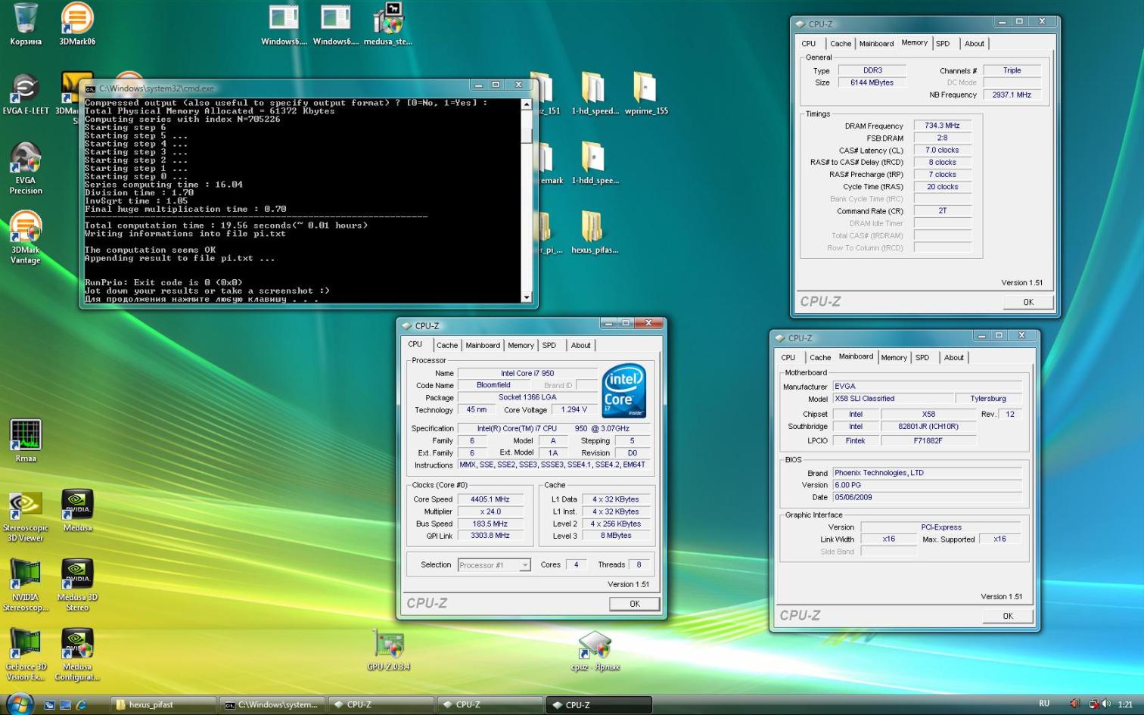The height and width of the screenshot is (715, 1144).
Task: Launch Stereoscopic 3D Viewer shortcut
Action: tap(25, 517)
